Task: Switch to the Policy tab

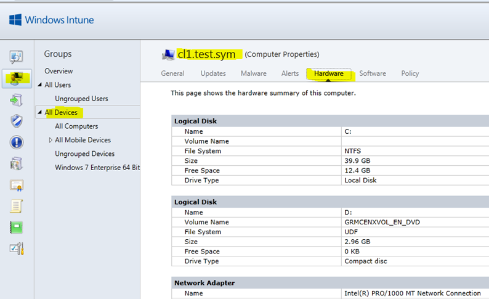Action: coord(410,73)
